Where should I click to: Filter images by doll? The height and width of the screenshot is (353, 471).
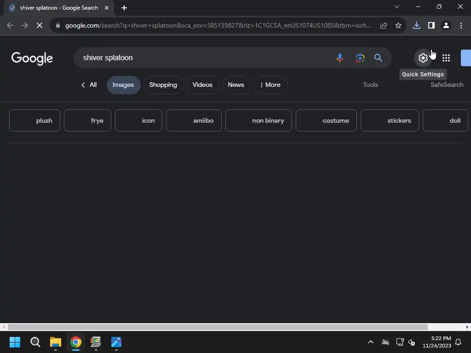445,121
